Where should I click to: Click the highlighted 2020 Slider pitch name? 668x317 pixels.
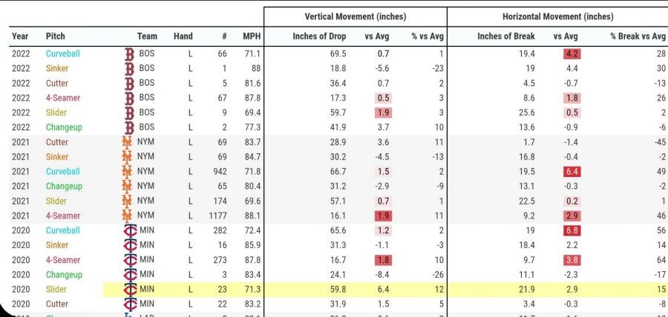(57, 289)
